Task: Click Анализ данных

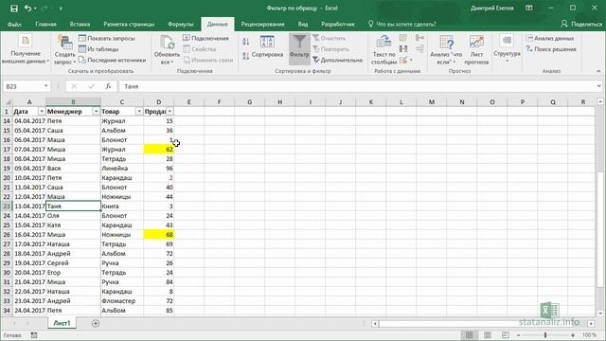Action: tap(550, 38)
